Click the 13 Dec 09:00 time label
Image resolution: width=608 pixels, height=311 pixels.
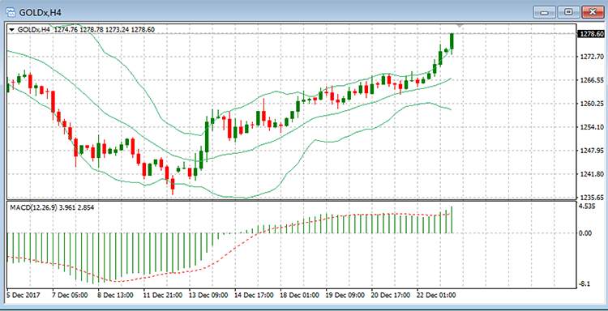pyautogui.click(x=208, y=295)
